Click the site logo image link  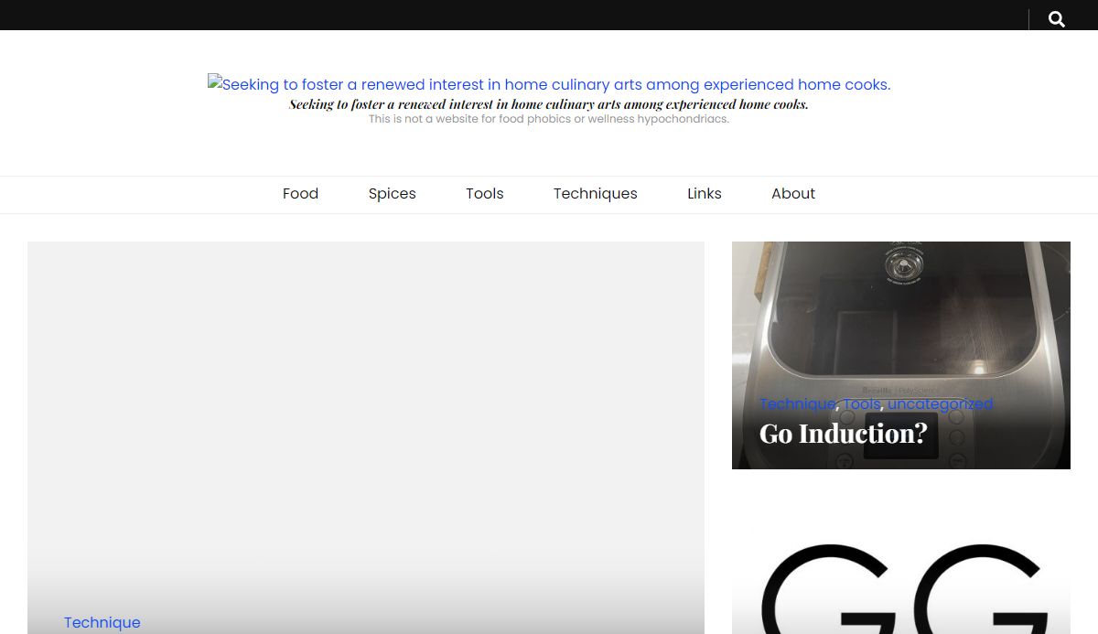[x=549, y=84]
